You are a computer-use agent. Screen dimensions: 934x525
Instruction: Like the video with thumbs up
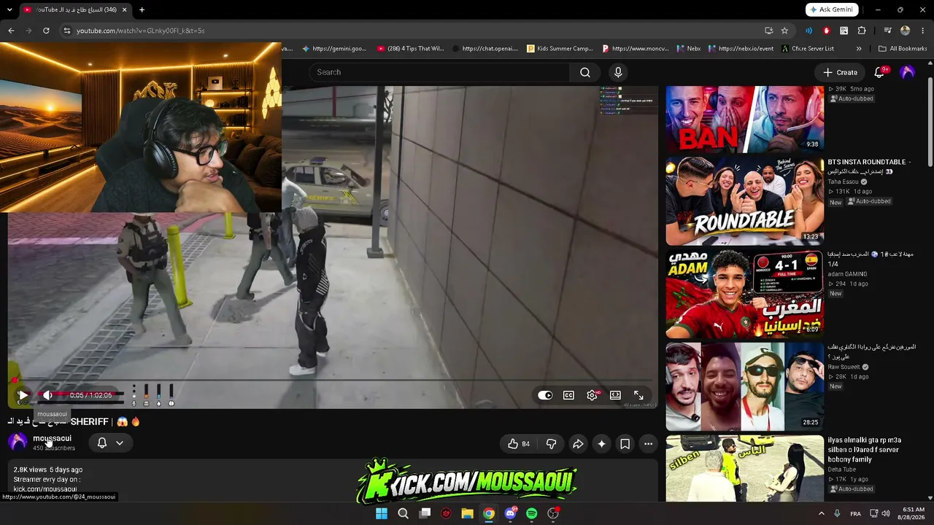(519, 443)
